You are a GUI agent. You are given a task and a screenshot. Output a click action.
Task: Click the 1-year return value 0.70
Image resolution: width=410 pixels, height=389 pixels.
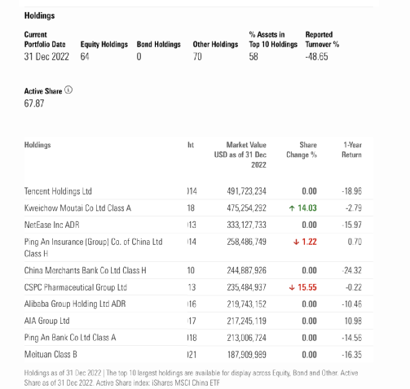pos(355,242)
